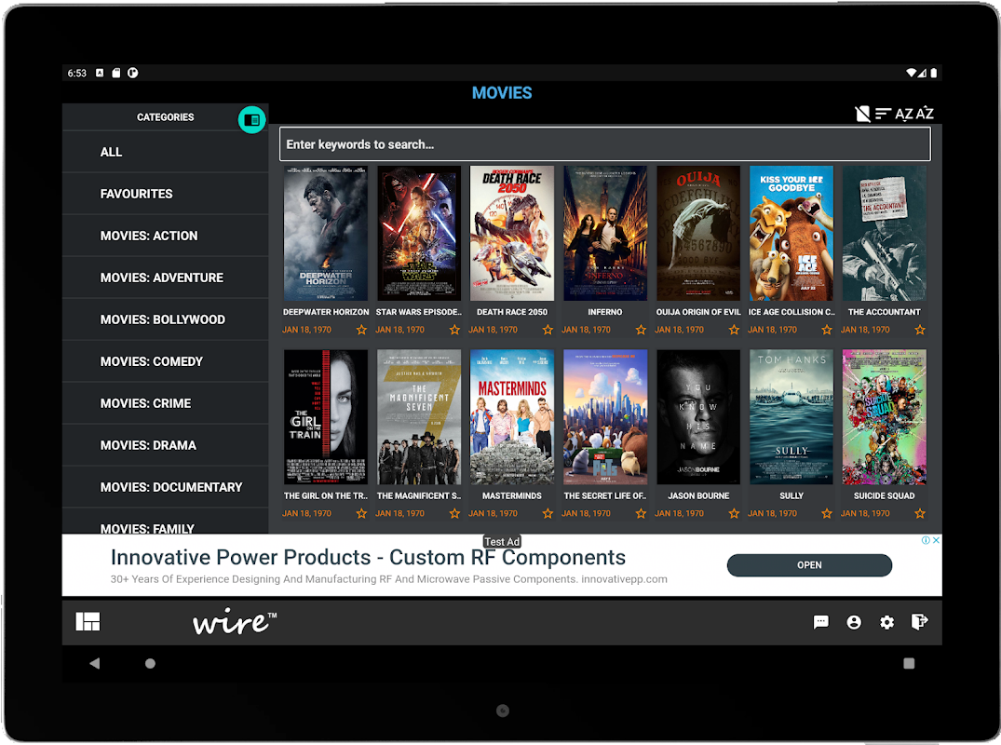The height and width of the screenshot is (745, 1001).
Task: Open the dashboard grid icon
Action: click(88, 622)
